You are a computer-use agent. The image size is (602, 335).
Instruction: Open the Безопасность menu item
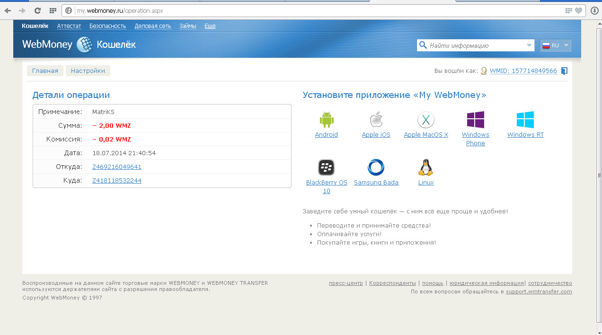point(108,26)
